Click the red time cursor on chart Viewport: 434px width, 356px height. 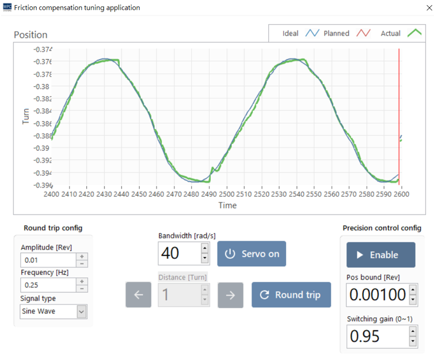[x=399, y=115]
